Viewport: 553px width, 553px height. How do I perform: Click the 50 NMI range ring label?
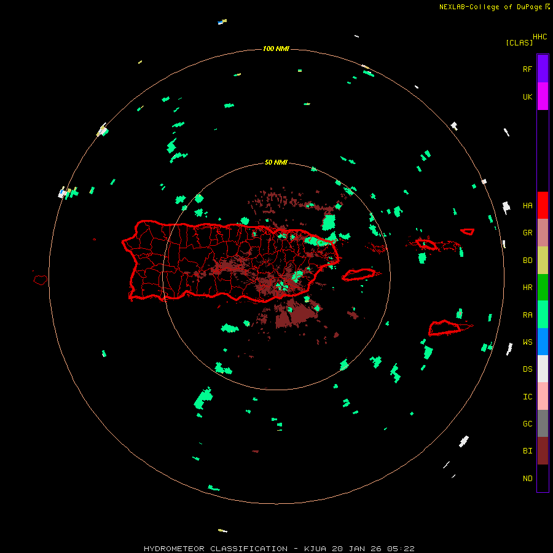coord(276,162)
